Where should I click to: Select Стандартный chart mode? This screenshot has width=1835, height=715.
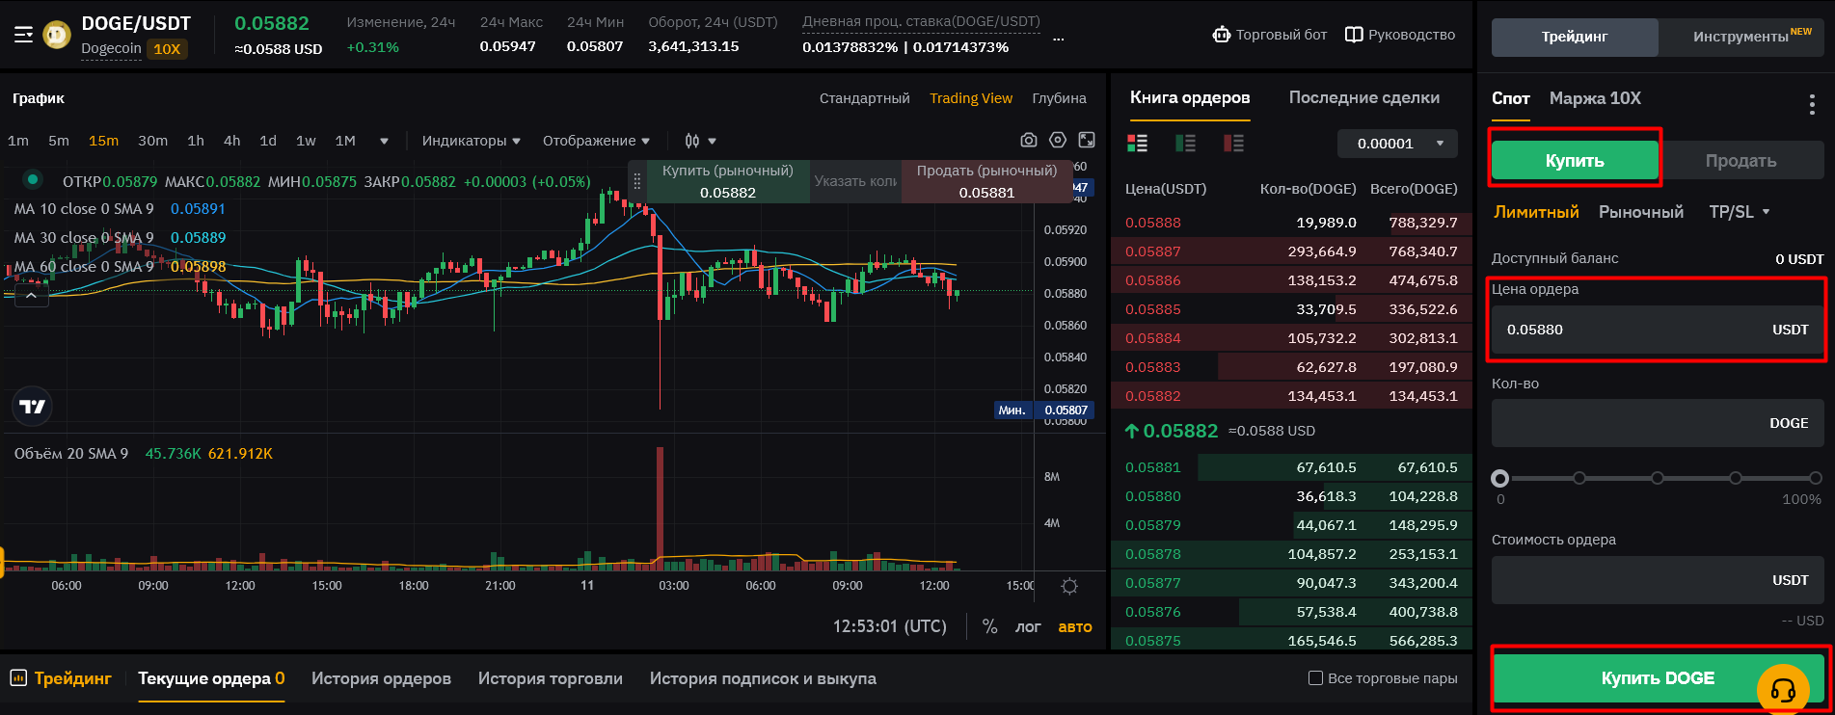(865, 98)
